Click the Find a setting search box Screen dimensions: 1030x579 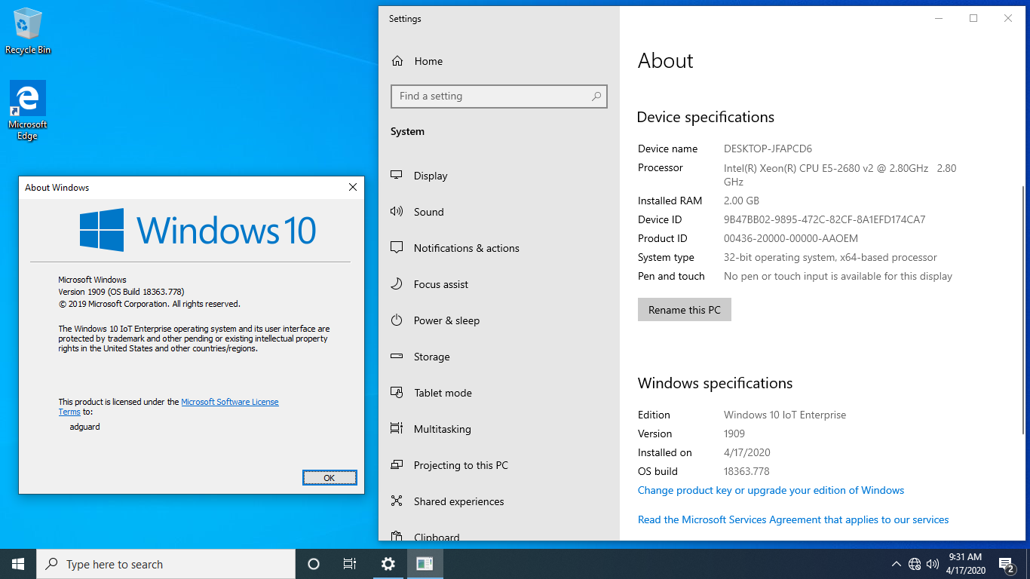[499, 96]
